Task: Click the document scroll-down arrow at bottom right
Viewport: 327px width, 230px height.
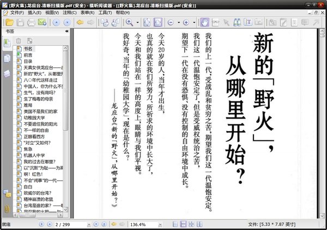Action: pyautogui.click(x=322, y=216)
